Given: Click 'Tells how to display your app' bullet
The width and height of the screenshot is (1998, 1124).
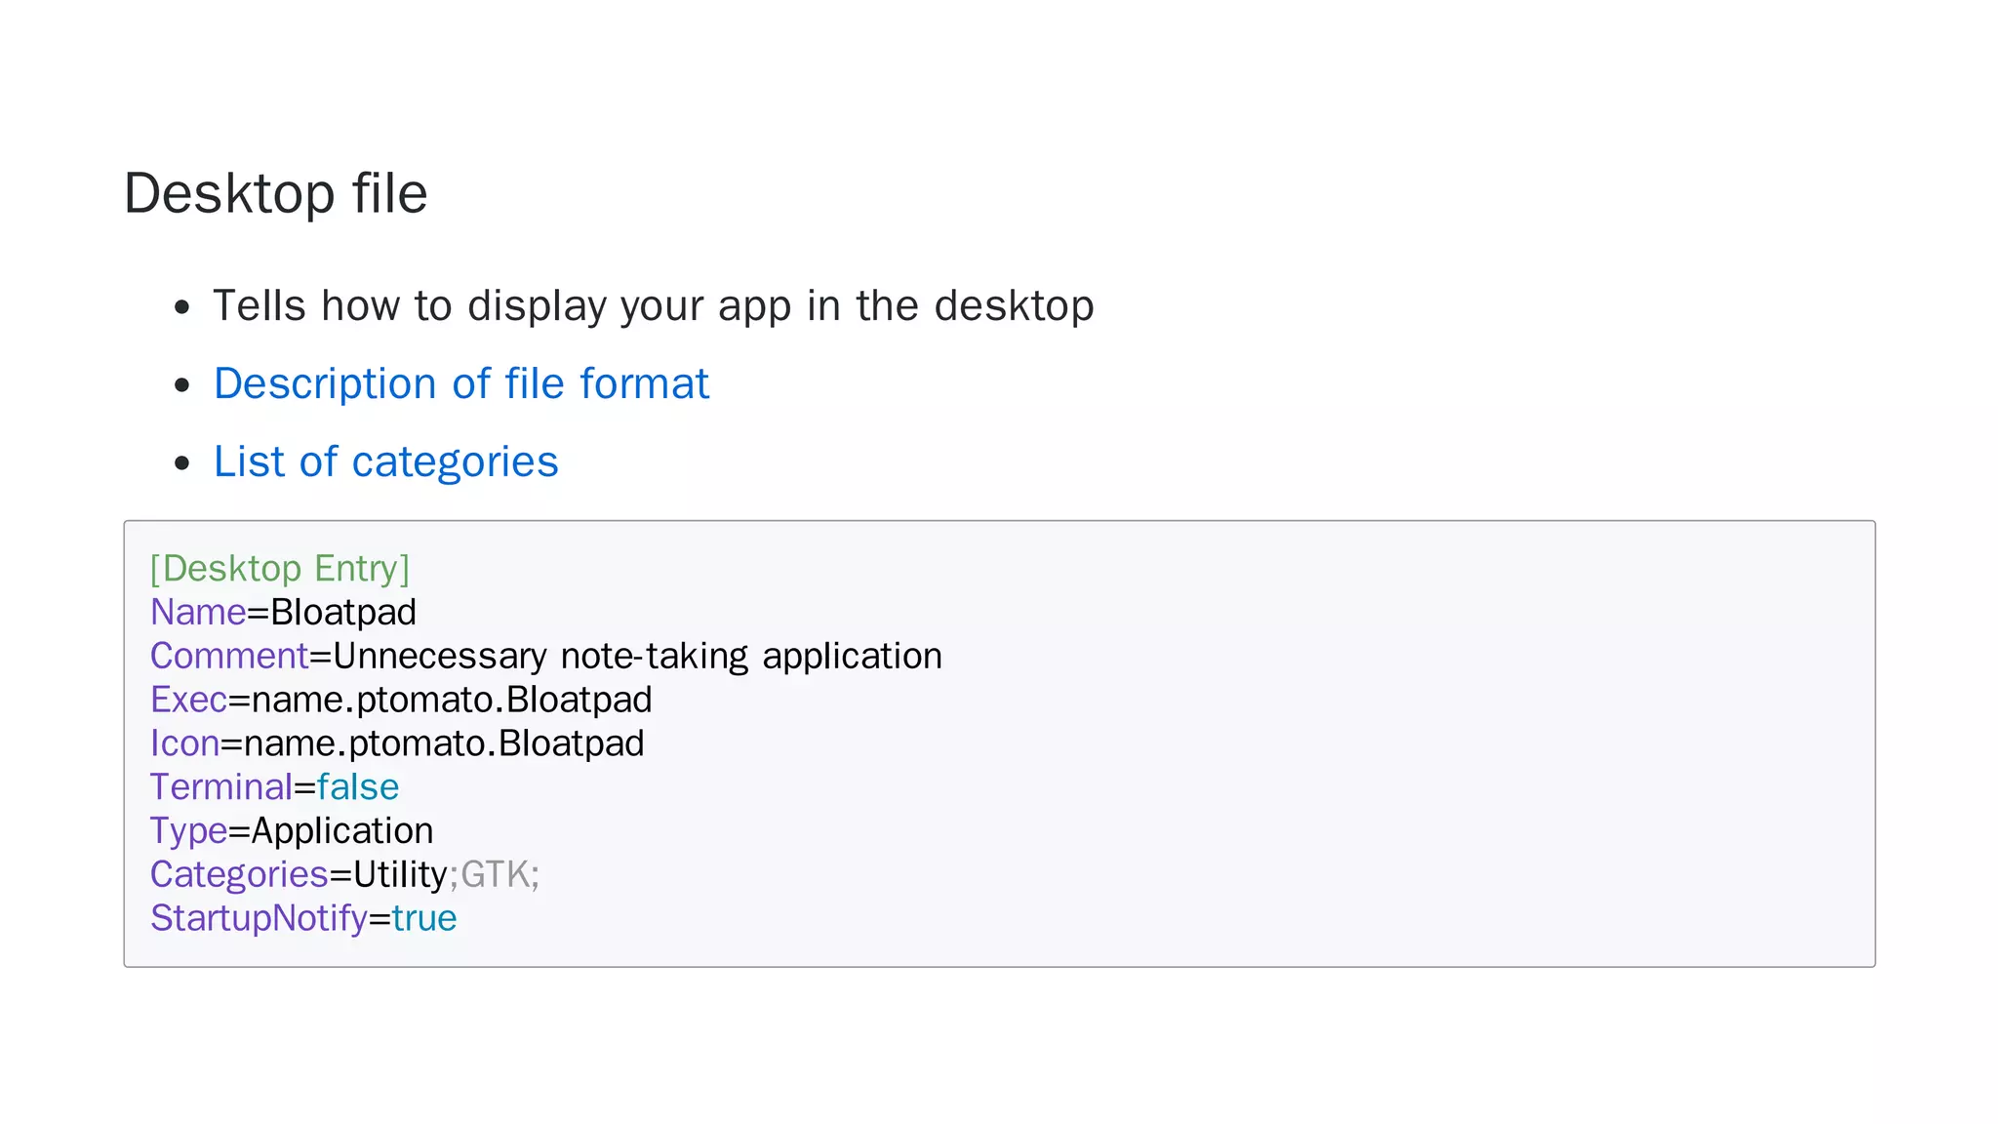Looking at the screenshot, I should click(653, 306).
